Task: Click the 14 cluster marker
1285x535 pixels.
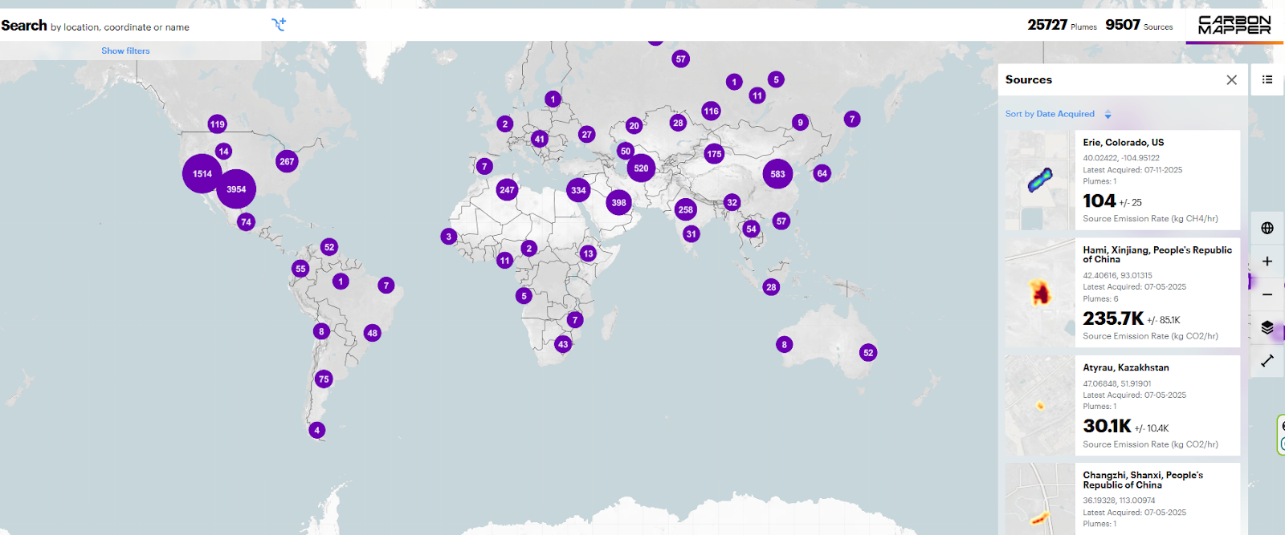Action: point(224,151)
